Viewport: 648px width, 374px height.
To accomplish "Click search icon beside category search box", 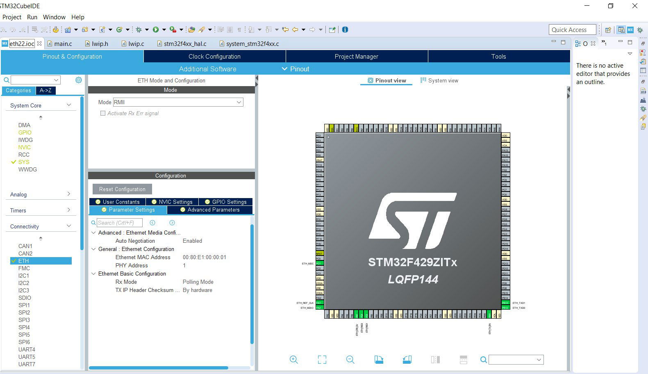I will pyautogui.click(x=7, y=80).
